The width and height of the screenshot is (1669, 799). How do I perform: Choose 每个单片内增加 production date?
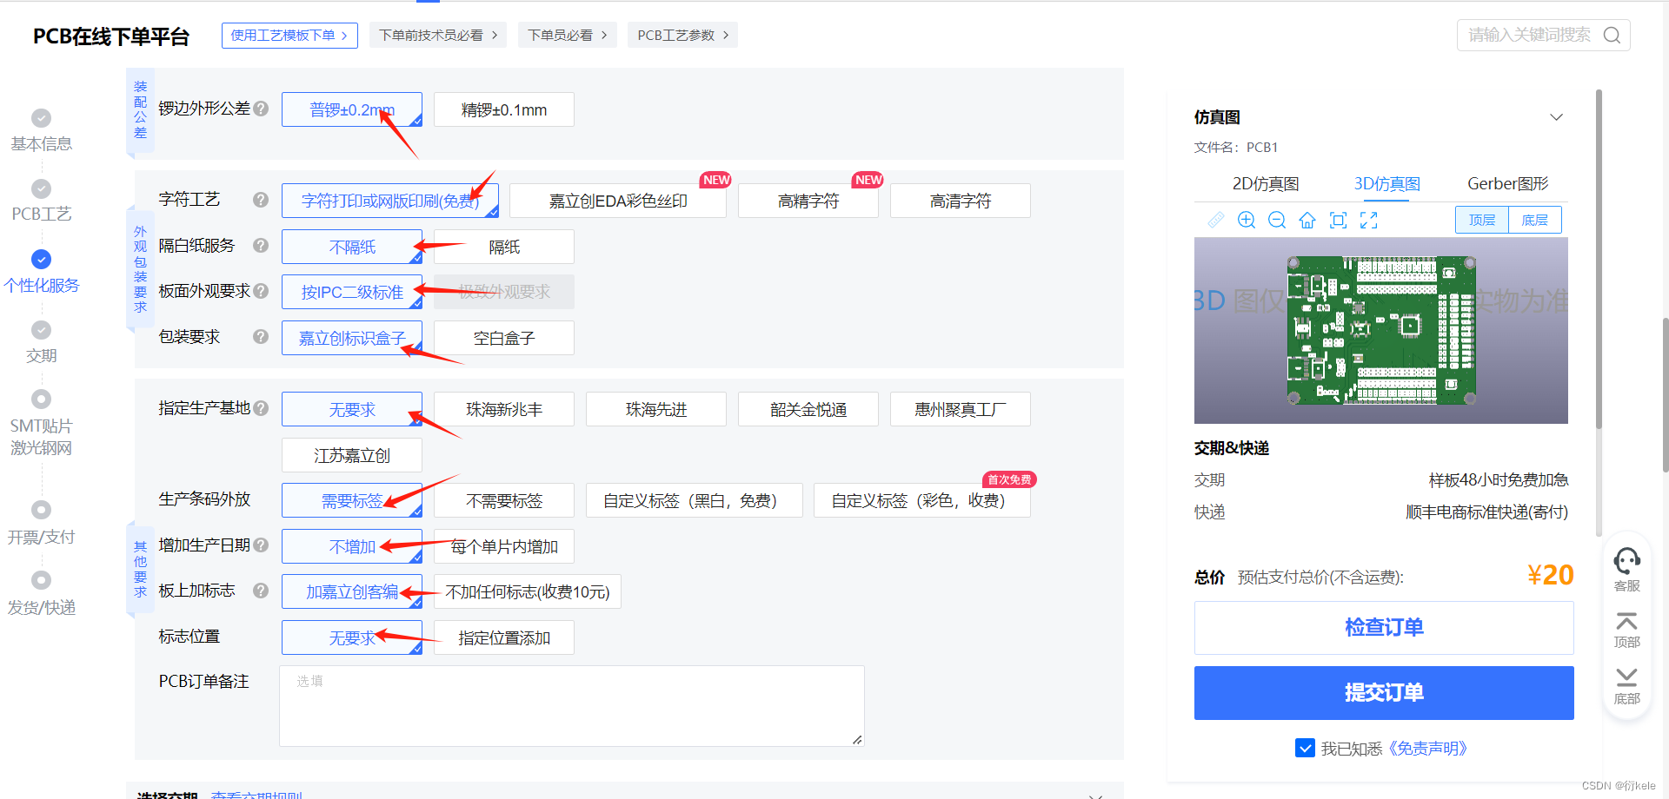tap(504, 546)
